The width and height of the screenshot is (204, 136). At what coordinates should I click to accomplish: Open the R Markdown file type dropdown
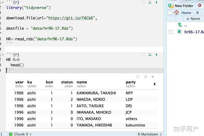pos(150,134)
